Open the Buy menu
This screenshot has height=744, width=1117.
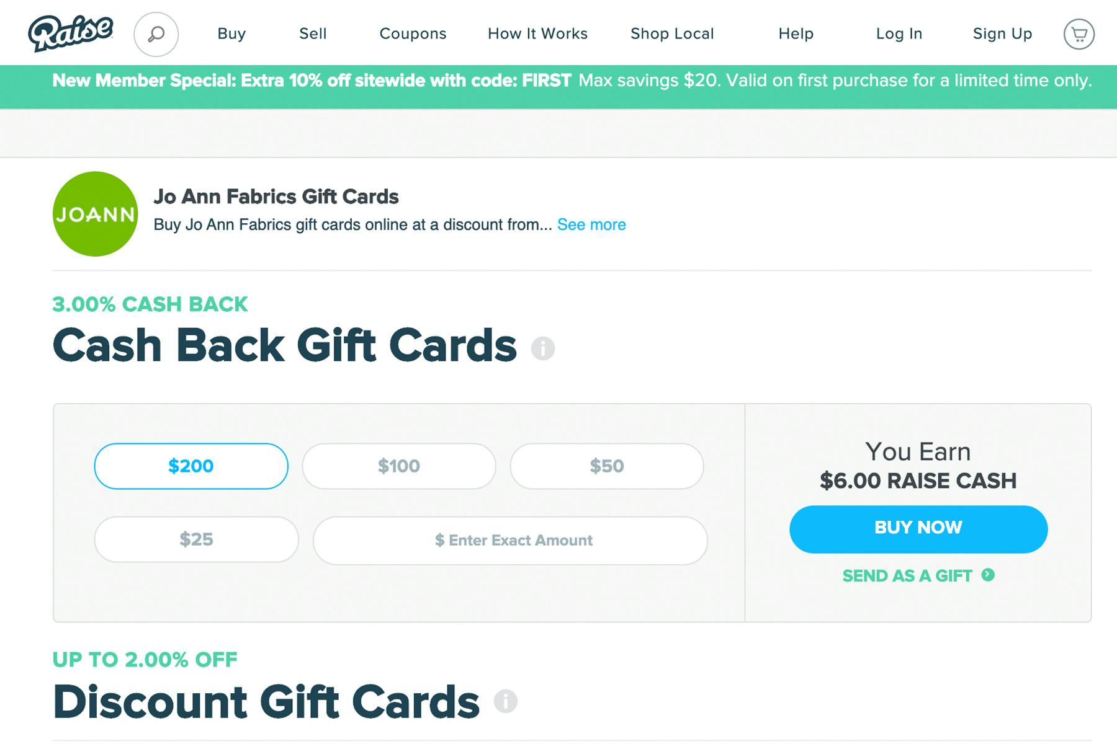231,33
